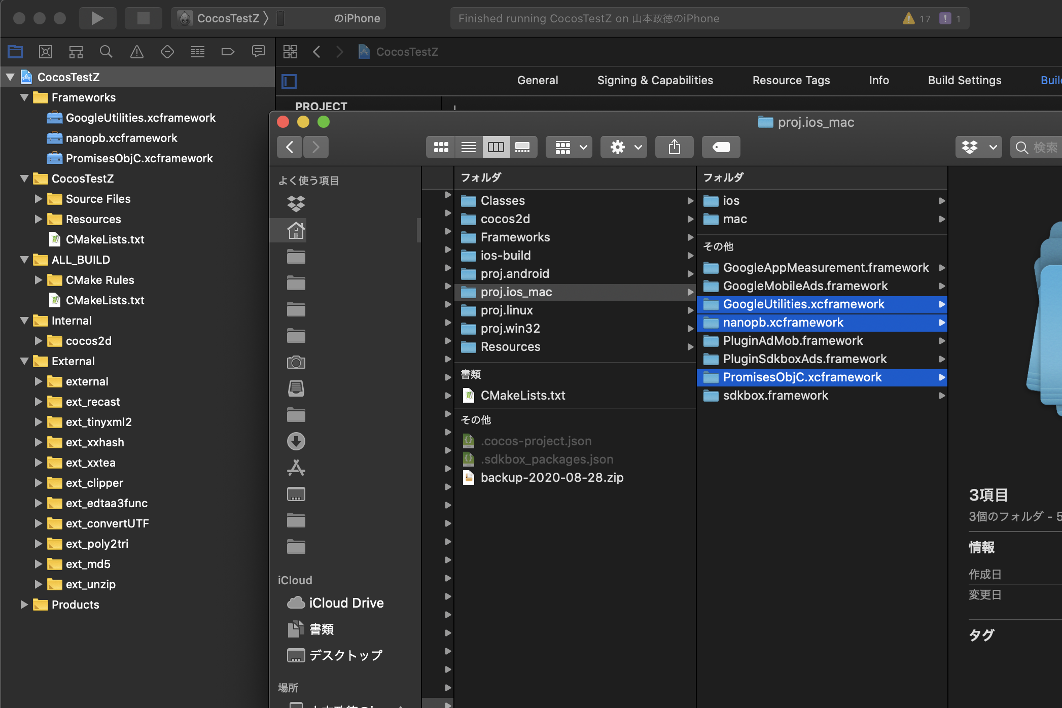Open the Classes folder in Finder

tap(575, 201)
